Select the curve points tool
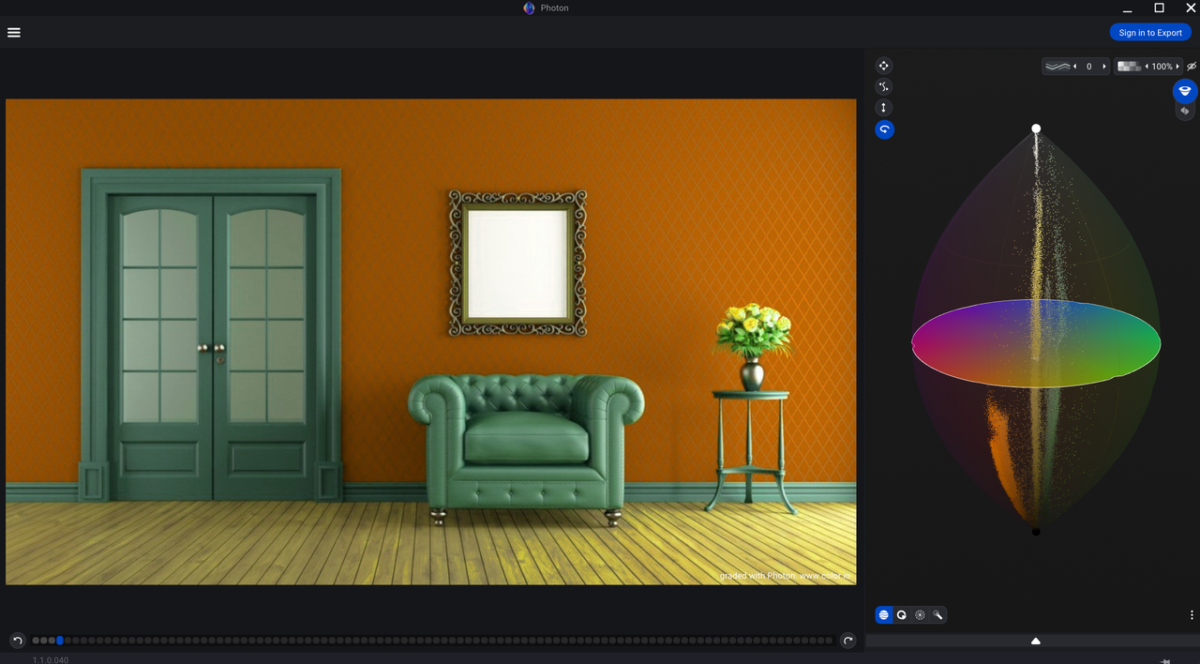 tap(883, 86)
